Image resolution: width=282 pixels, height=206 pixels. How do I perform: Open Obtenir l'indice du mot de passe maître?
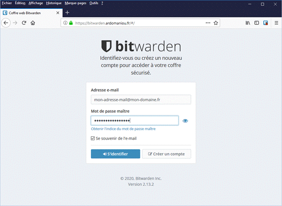click(x=123, y=129)
